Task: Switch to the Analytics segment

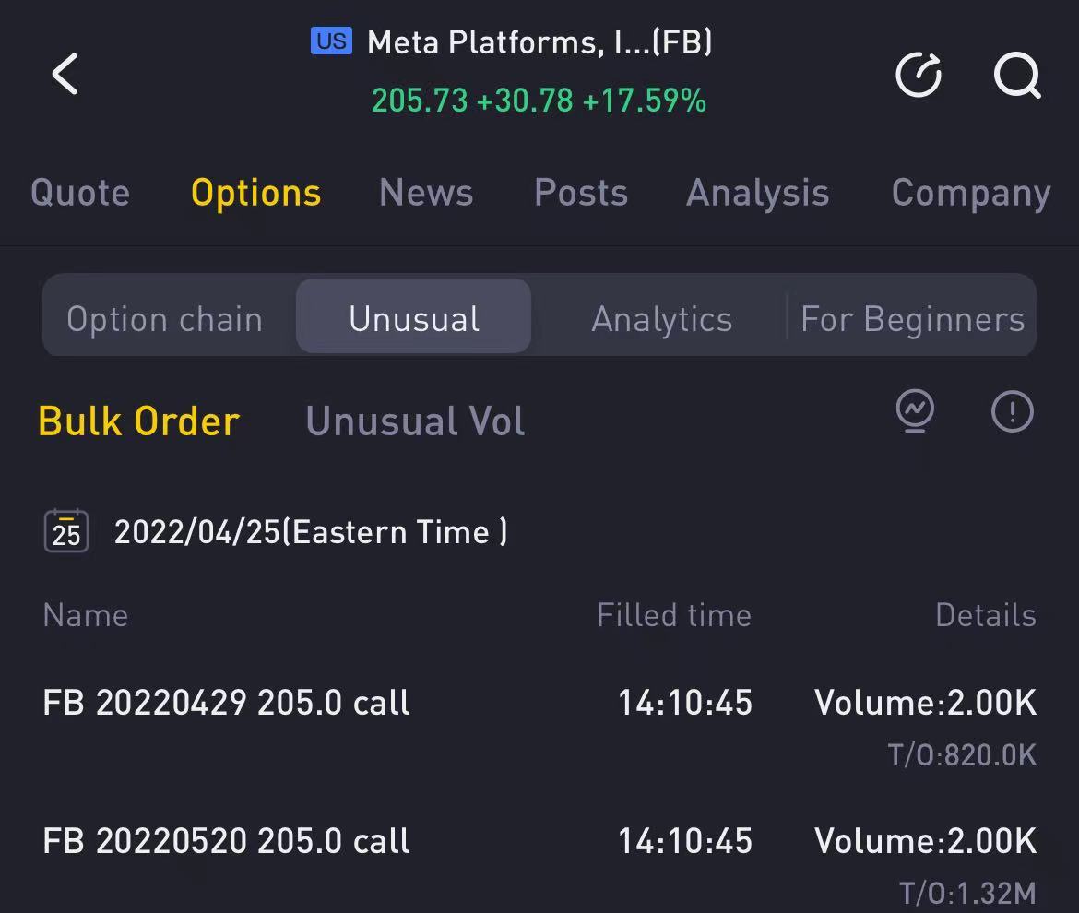Action: point(661,319)
